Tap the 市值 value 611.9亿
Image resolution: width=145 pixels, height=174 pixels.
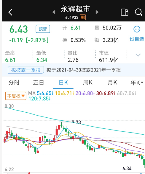(109, 60)
